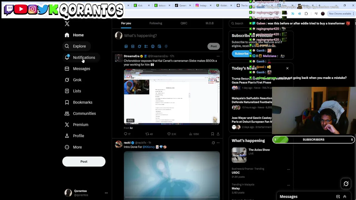Dismiss Today's News panel
Image resolution: width=356 pixels, height=200 pixels.
(x=287, y=68)
